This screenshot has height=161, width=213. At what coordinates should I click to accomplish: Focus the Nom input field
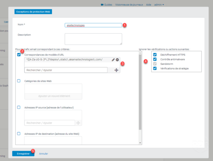click(93, 25)
